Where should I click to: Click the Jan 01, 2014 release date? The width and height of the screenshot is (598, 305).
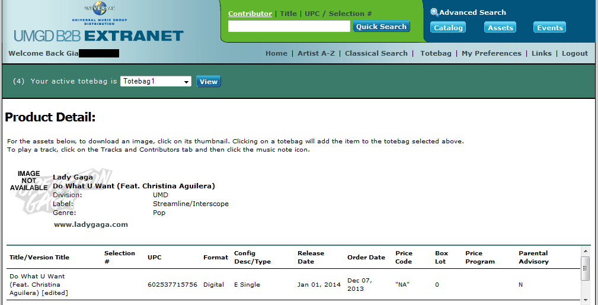click(x=319, y=285)
